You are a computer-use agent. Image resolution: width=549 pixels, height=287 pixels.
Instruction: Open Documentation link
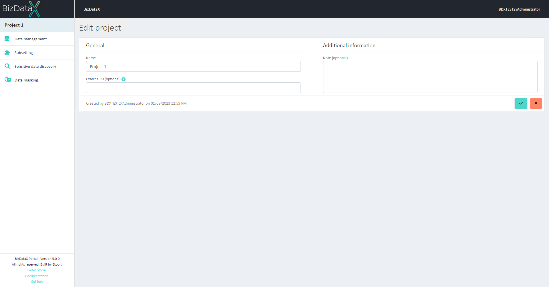(x=37, y=276)
